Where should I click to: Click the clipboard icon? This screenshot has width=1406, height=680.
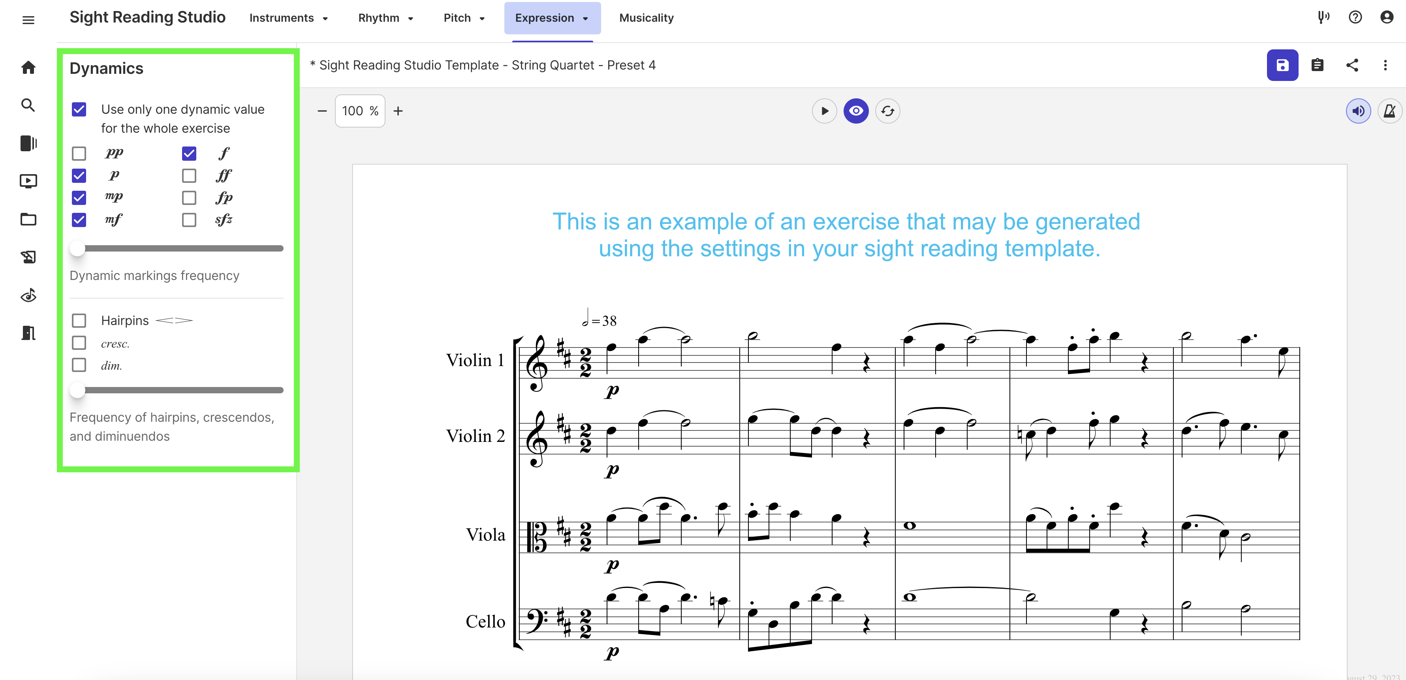[1317, 66]
